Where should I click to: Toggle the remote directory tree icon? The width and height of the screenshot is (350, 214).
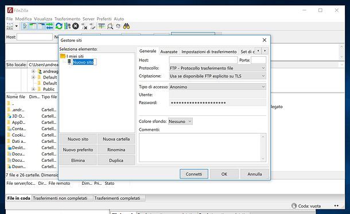[41, 26]
